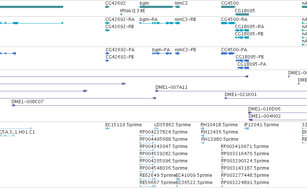
Task: Select RP004495688.5prime feature
Action: click(x=147, y=143)
